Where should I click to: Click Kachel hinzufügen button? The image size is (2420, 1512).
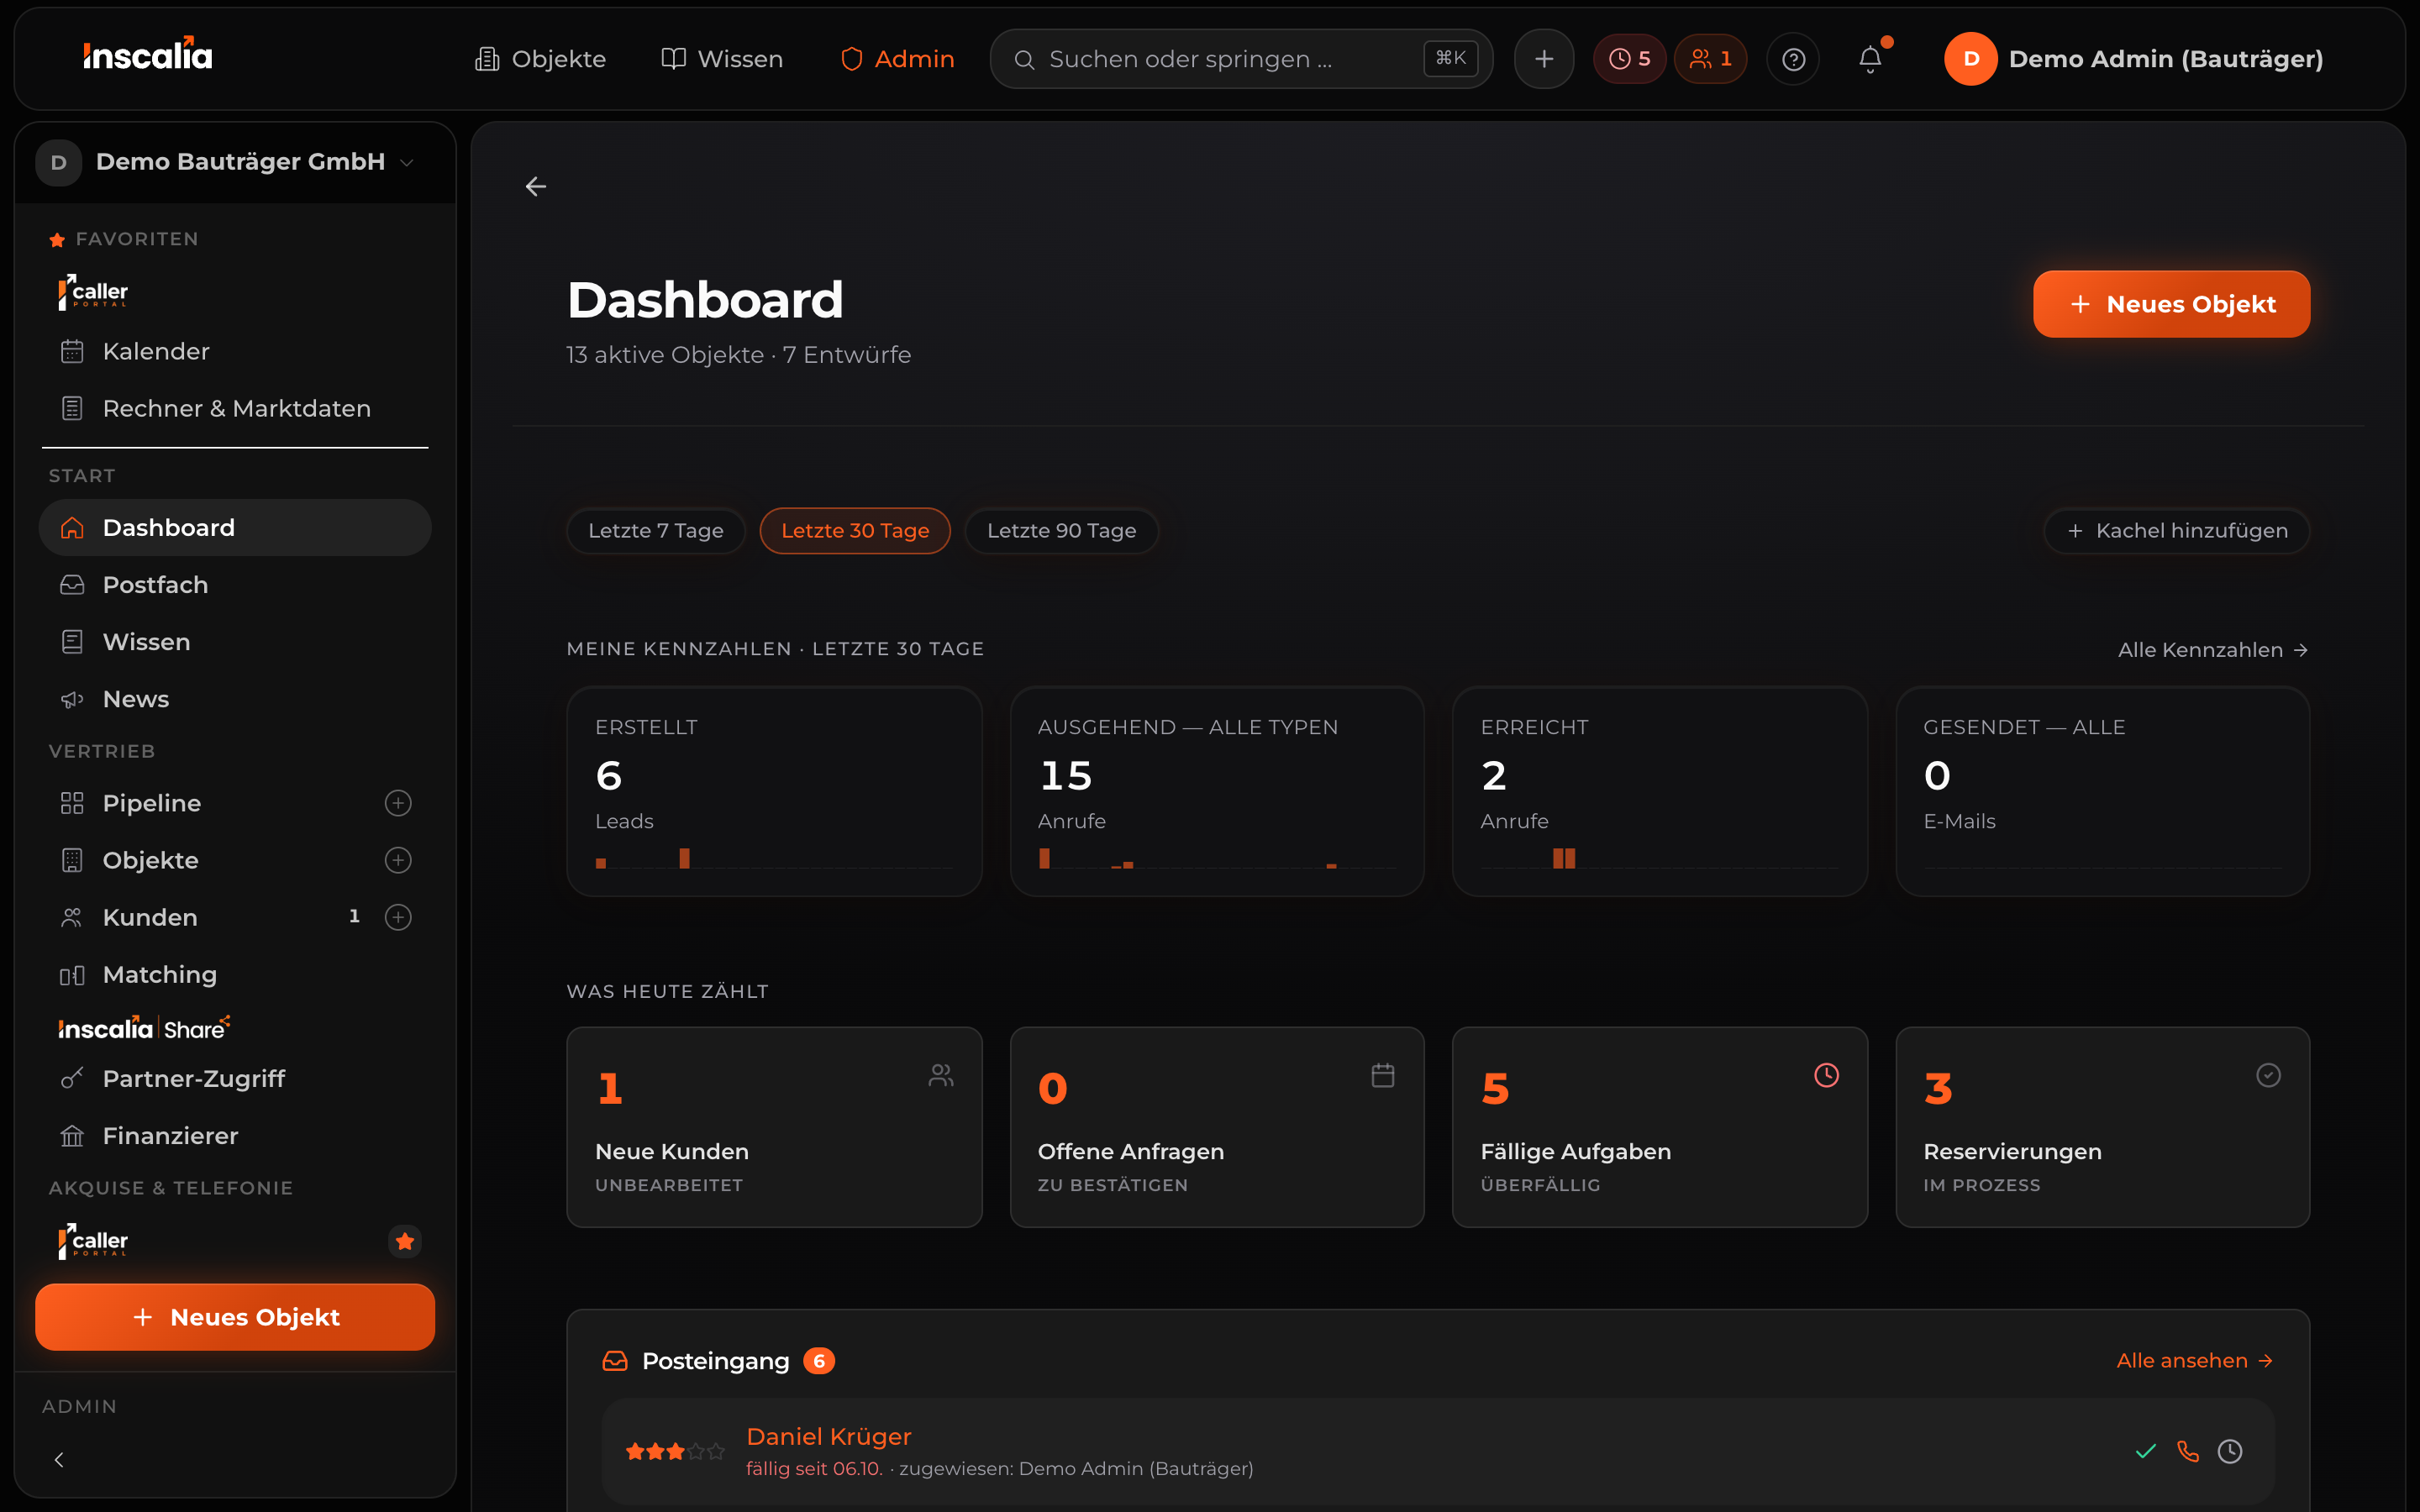point(2177,531)
